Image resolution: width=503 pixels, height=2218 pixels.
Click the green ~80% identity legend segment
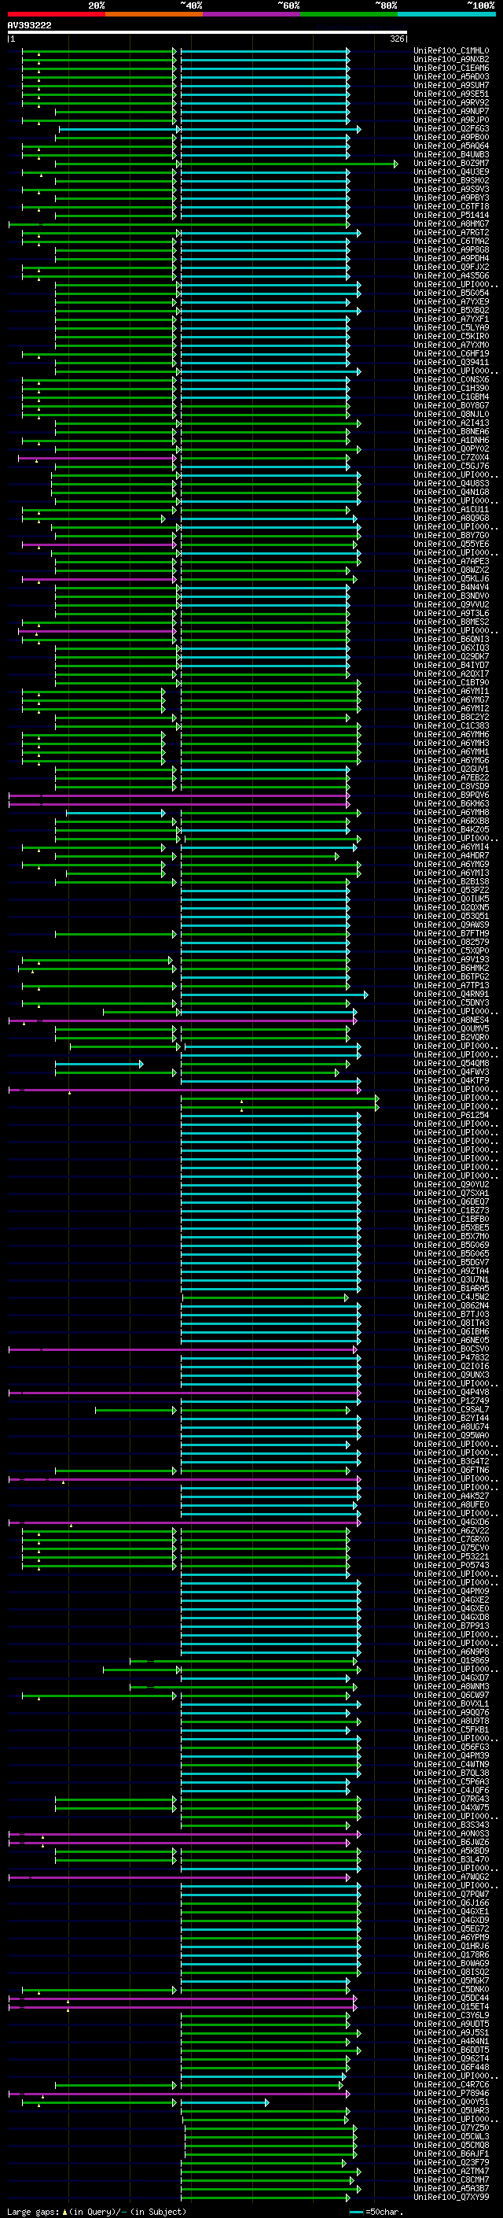coord(349,14)
